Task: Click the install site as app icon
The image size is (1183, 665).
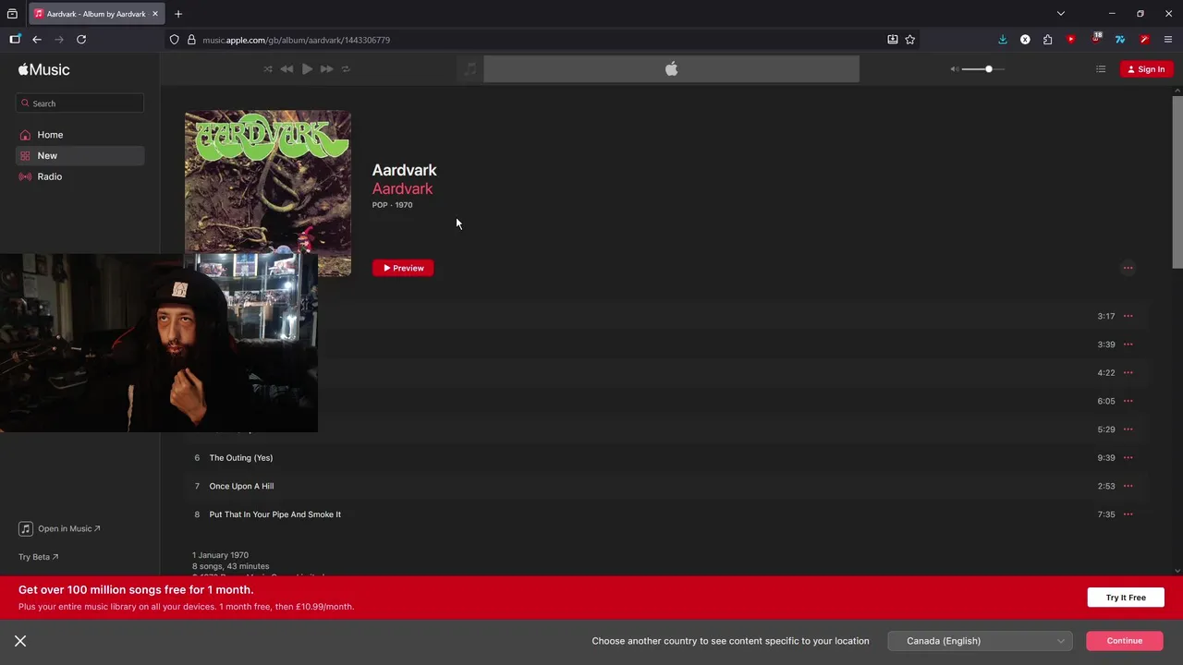Action: (893, 40)
